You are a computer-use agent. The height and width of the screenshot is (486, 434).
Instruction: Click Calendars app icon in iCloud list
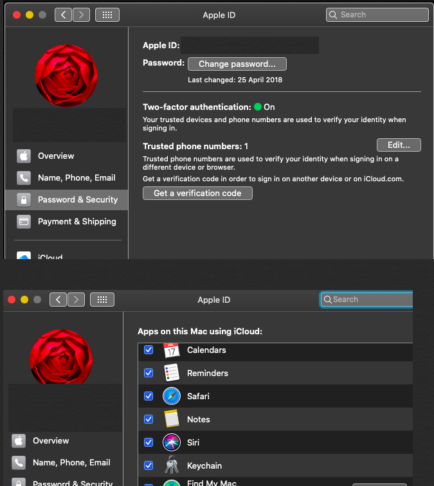coord(172,350)
